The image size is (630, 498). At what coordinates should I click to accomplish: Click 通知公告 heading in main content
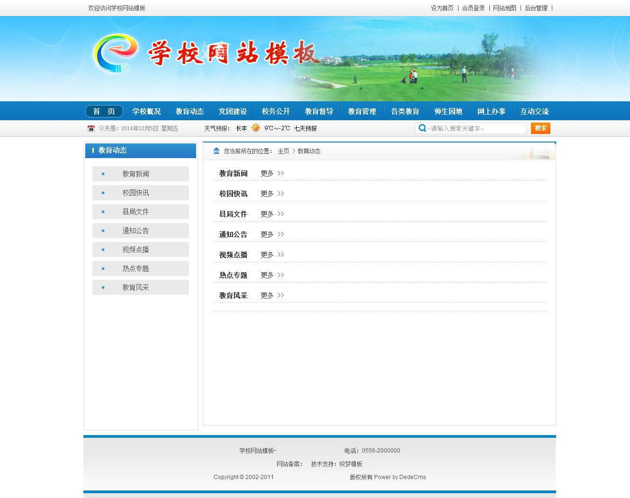(x=233, y=234)
